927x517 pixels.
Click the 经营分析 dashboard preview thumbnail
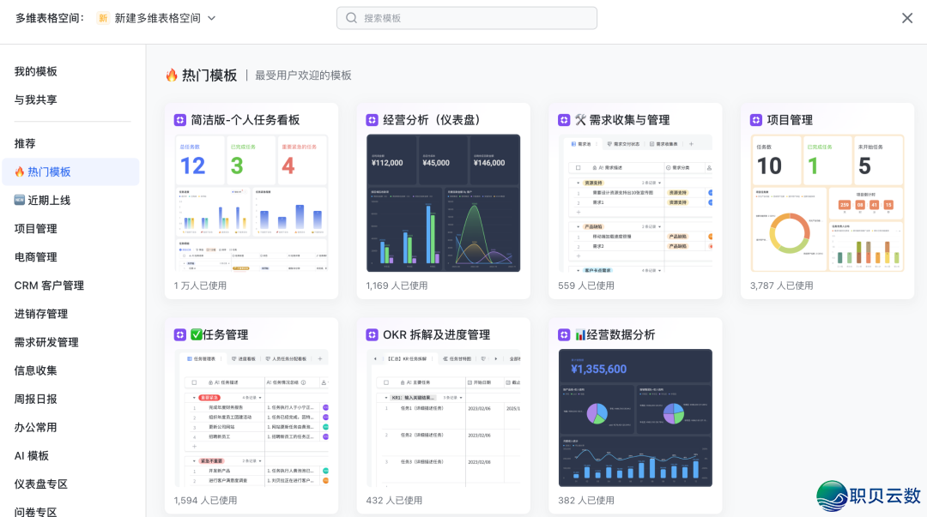tap(443, 201)
